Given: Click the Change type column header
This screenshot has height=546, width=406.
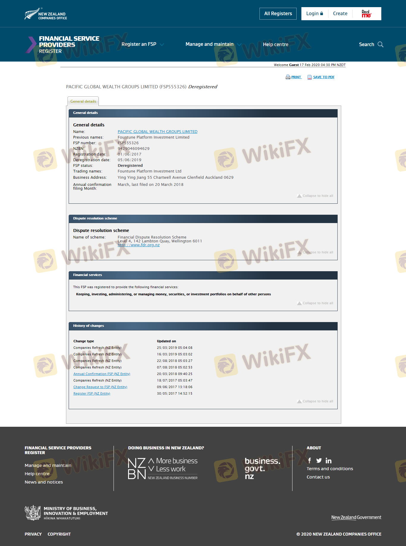Looking at the screenshot, I should 84,341.
